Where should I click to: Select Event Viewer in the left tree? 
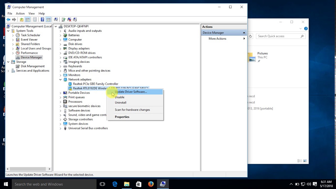29,40
